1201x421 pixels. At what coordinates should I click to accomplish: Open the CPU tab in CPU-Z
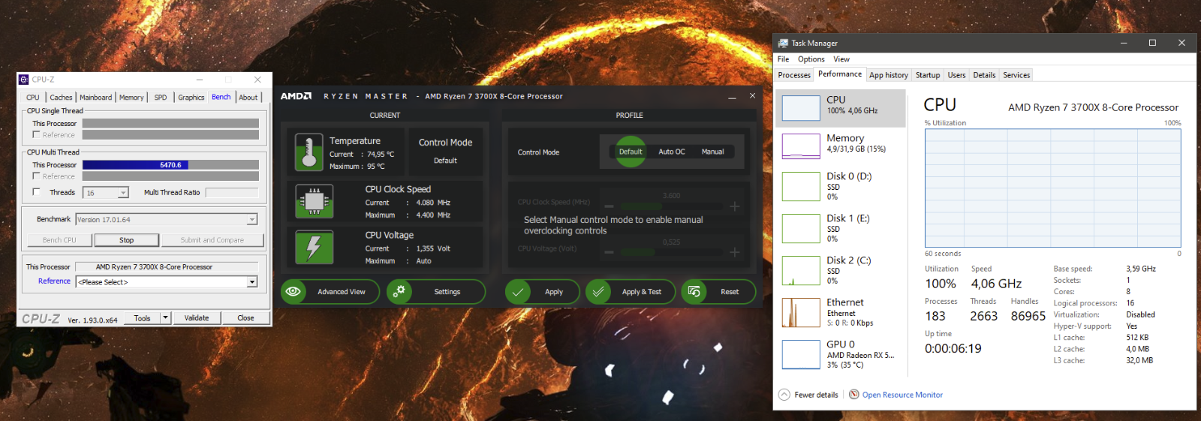click(33, 98)
